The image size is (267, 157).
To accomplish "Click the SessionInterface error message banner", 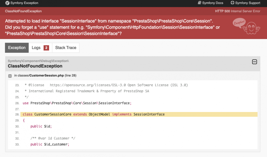I will click(112, 27).
